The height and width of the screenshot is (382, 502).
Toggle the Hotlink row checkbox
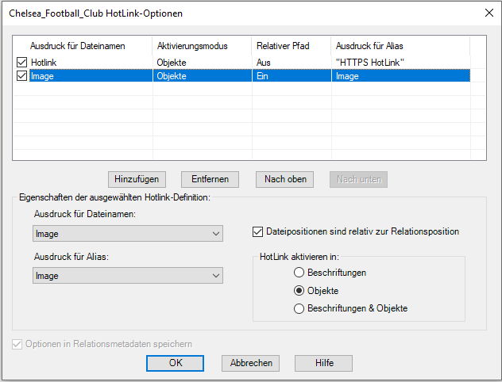click(21, 62)
